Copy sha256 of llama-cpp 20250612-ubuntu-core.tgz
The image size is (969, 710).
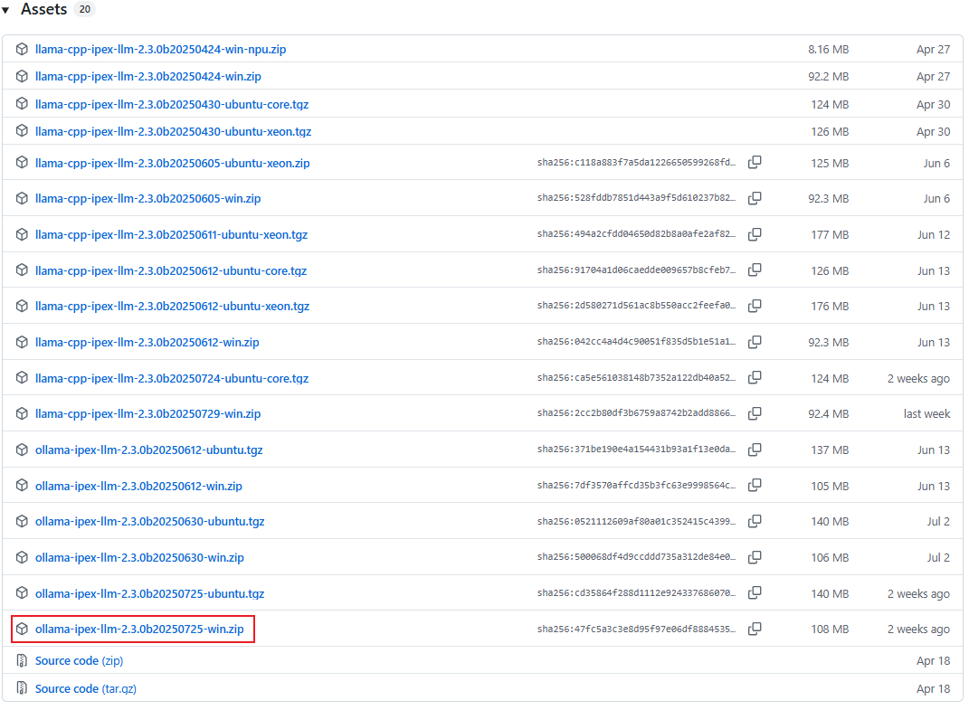[x=755, y=270]
